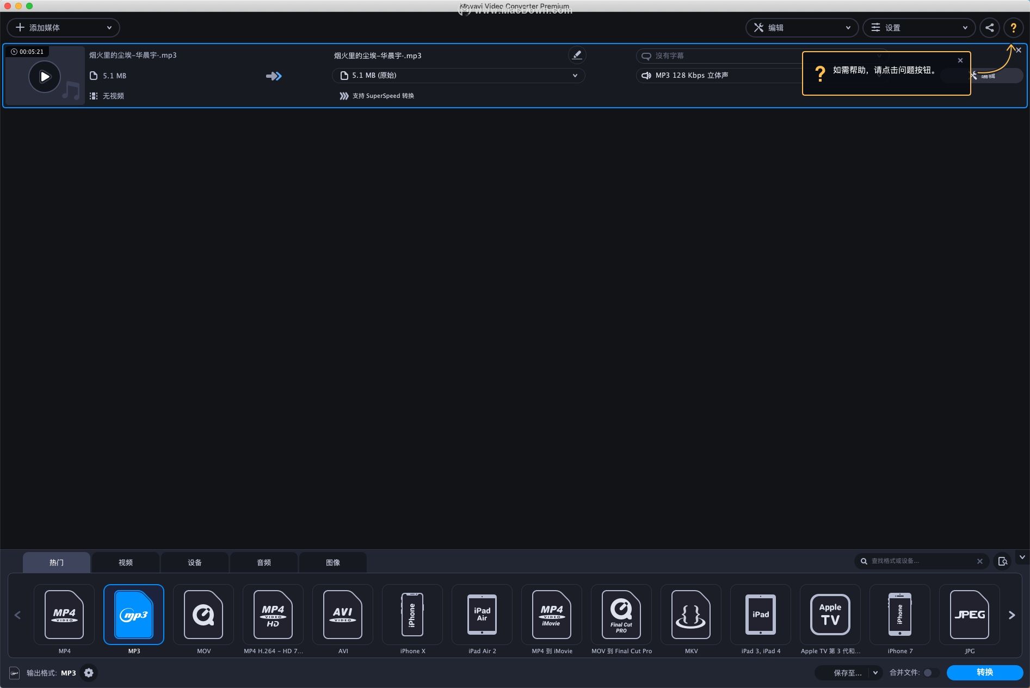Click the output format icon at bottom left

point(15,673)
